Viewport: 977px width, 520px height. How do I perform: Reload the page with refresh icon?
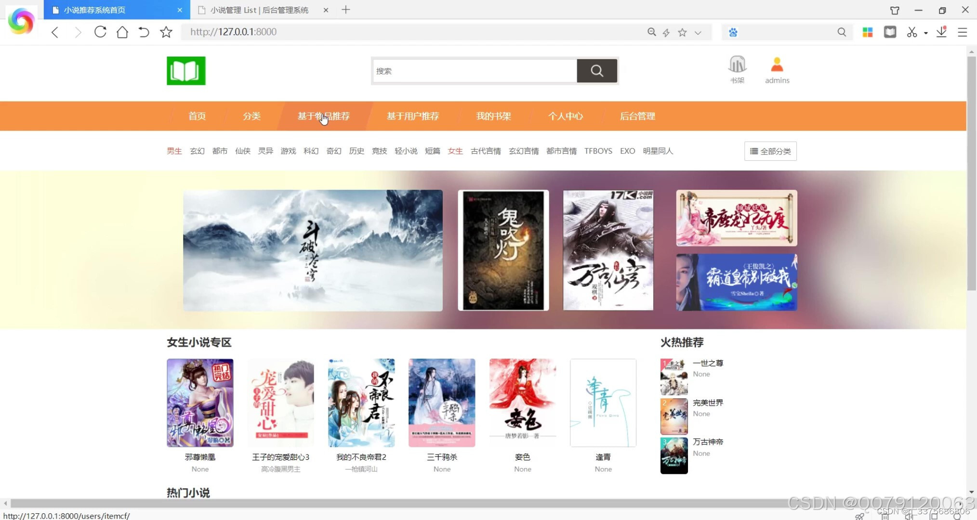100,32
